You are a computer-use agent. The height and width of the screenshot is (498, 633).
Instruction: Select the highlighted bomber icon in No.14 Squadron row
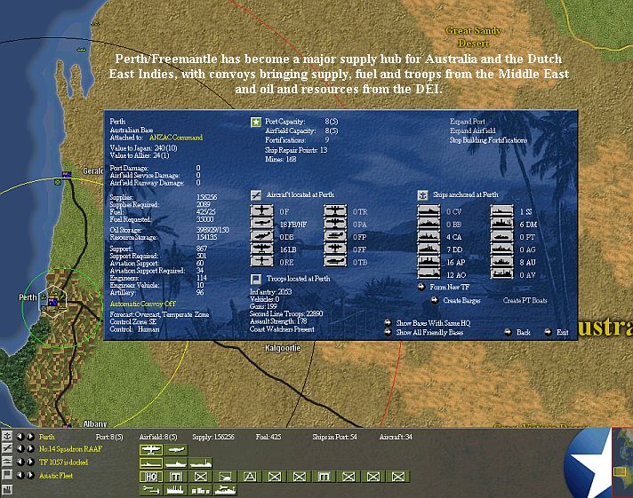tap(151, 449)
